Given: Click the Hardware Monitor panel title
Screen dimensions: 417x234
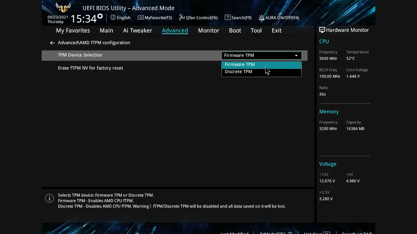Looking at the screenshot, I should (347, 30).
